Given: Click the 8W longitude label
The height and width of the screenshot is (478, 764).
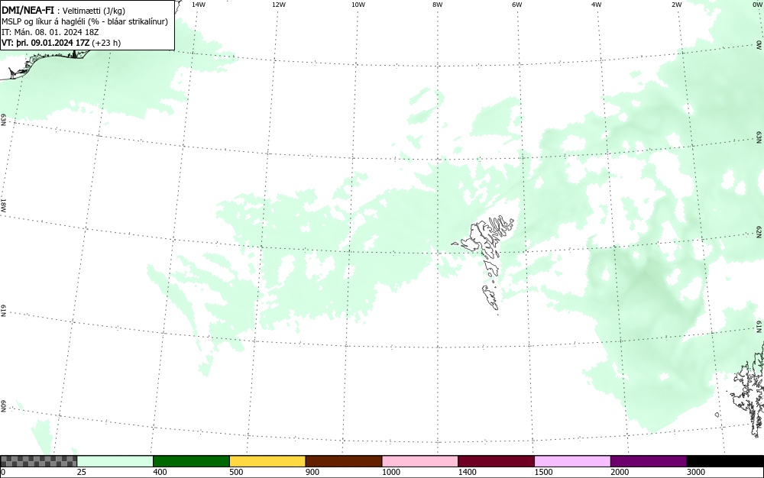Looking at the screenshot, I should click(438, 5).
